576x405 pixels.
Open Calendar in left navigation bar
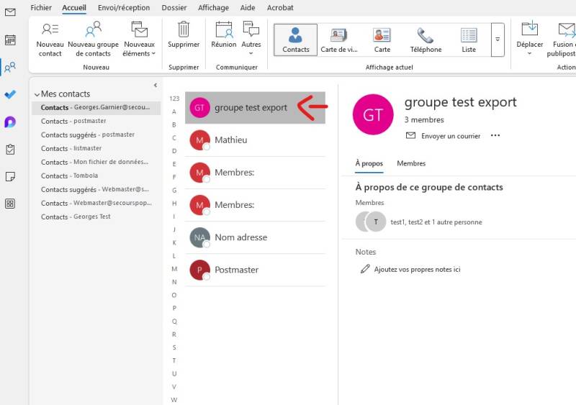coord(10,40)
